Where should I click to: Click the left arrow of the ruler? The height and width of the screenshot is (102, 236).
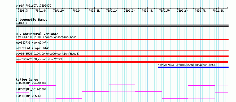click(x=16, y=8)
